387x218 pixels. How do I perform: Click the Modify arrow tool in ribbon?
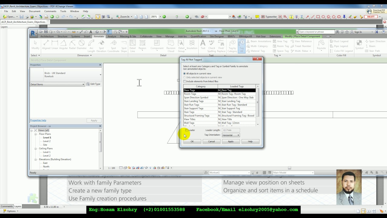pos(35,45)
